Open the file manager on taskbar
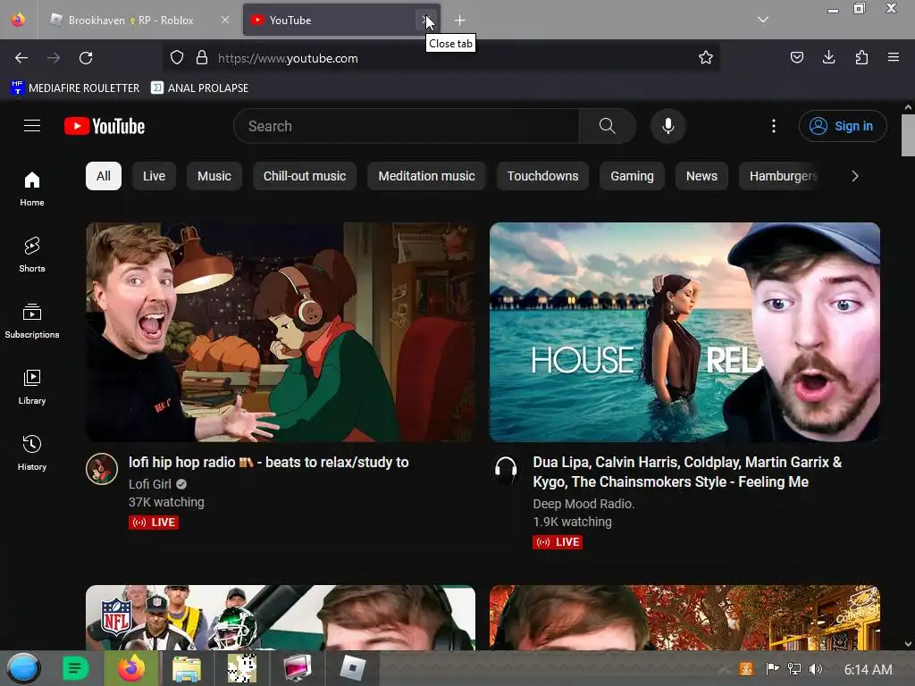The height and width of the screenshot is (686, 915). pyautogui.click(x=187, y=668)
